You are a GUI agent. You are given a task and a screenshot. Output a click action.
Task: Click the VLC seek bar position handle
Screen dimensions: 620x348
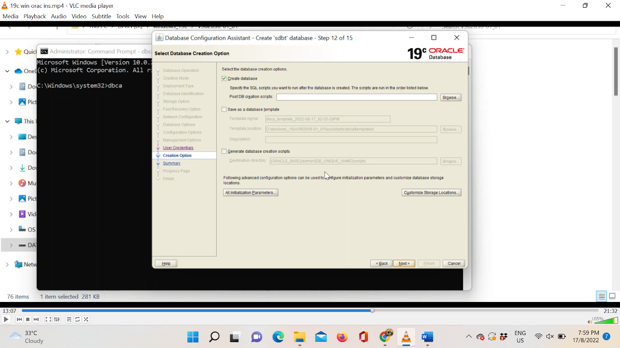(x=372, y=310)
